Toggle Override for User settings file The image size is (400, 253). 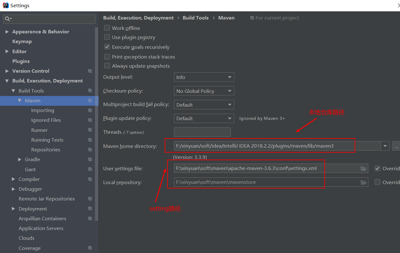[377, 168]
